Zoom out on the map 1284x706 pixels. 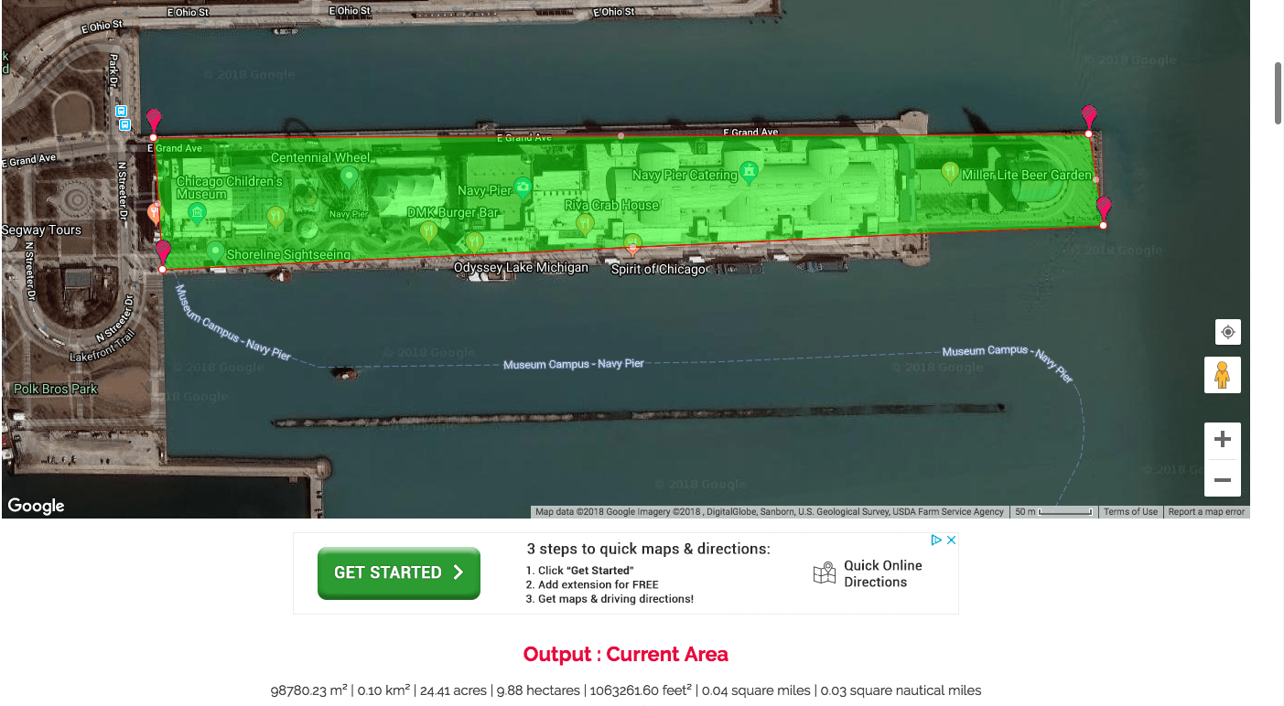click(x=1222, y=479)
